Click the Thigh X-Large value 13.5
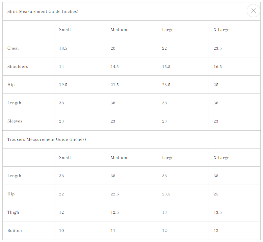263x242 pixels. [217, 212]
